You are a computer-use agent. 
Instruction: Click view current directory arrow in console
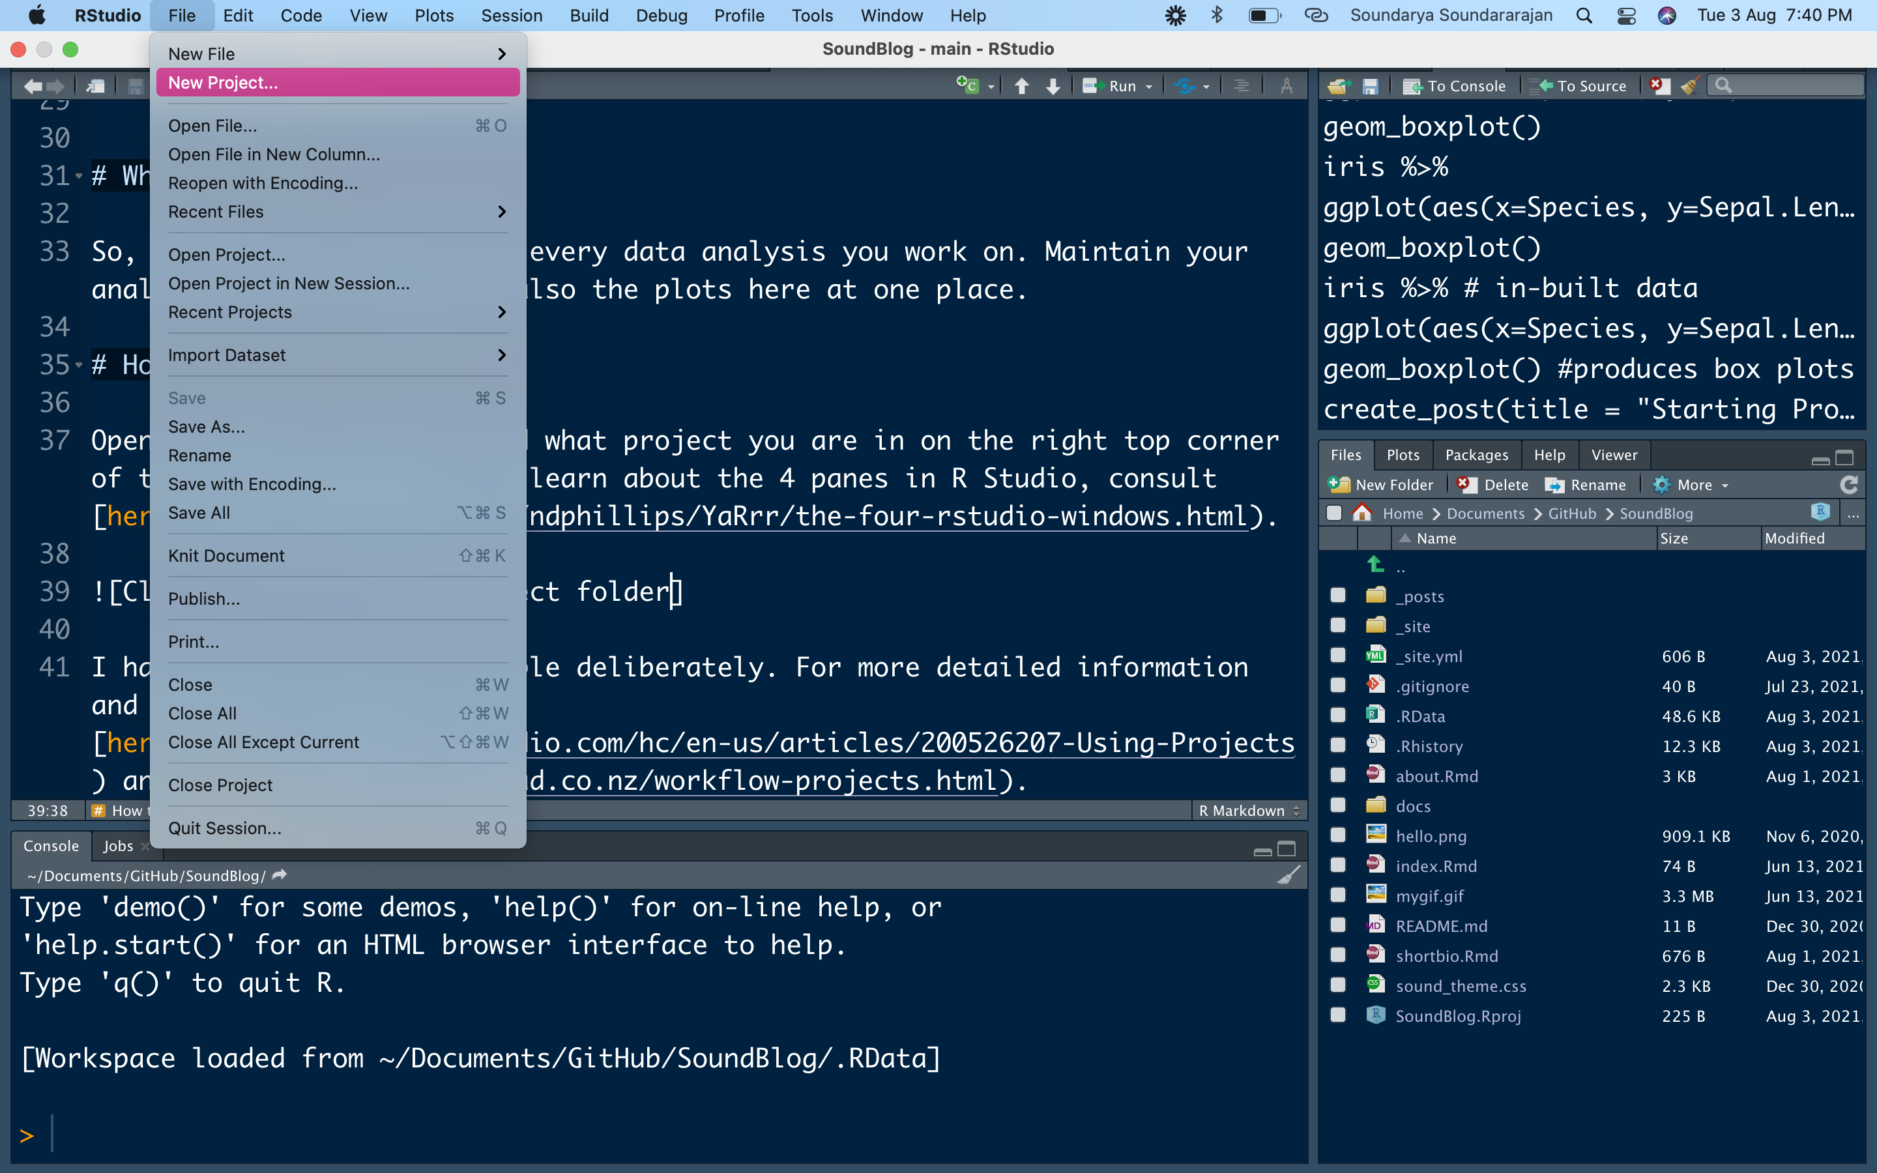click(279, 875)
